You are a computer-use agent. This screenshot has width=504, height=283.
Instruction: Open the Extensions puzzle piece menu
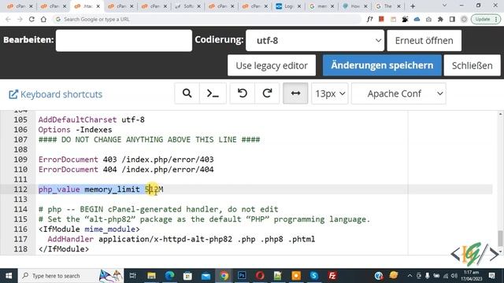(x=440, y=19)
